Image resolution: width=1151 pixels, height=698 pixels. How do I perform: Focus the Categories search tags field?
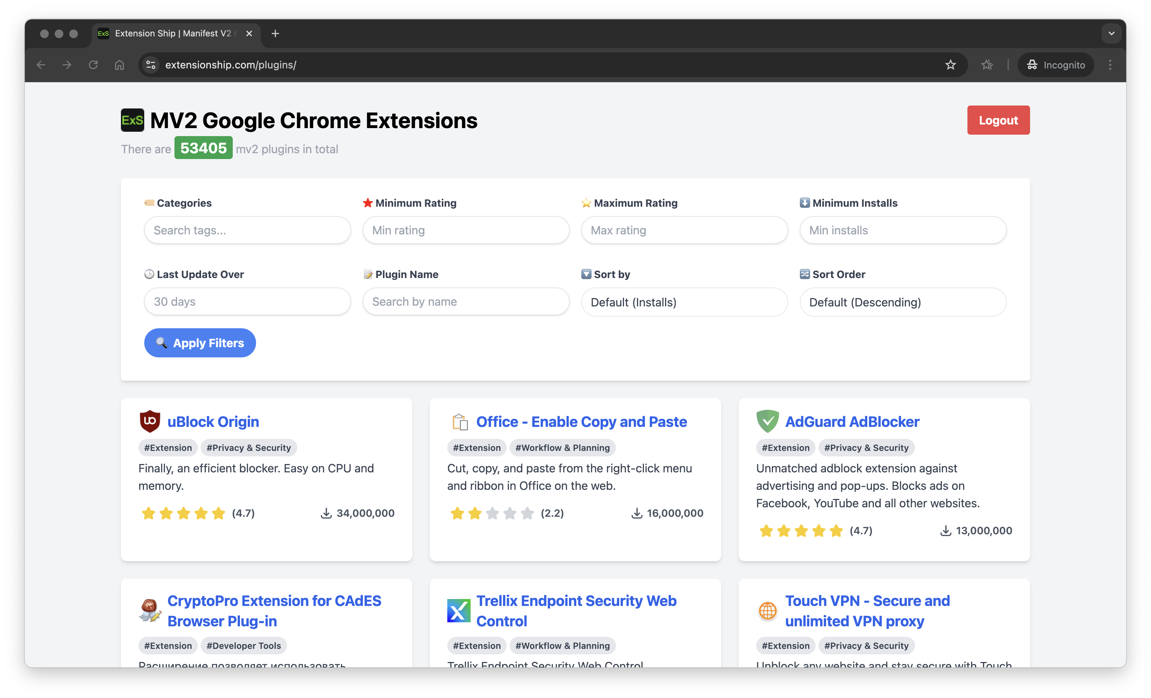pos(248,230)
